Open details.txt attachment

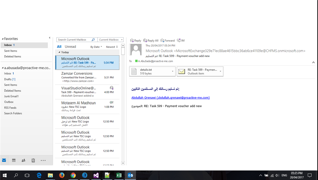[x=150, y=72]
